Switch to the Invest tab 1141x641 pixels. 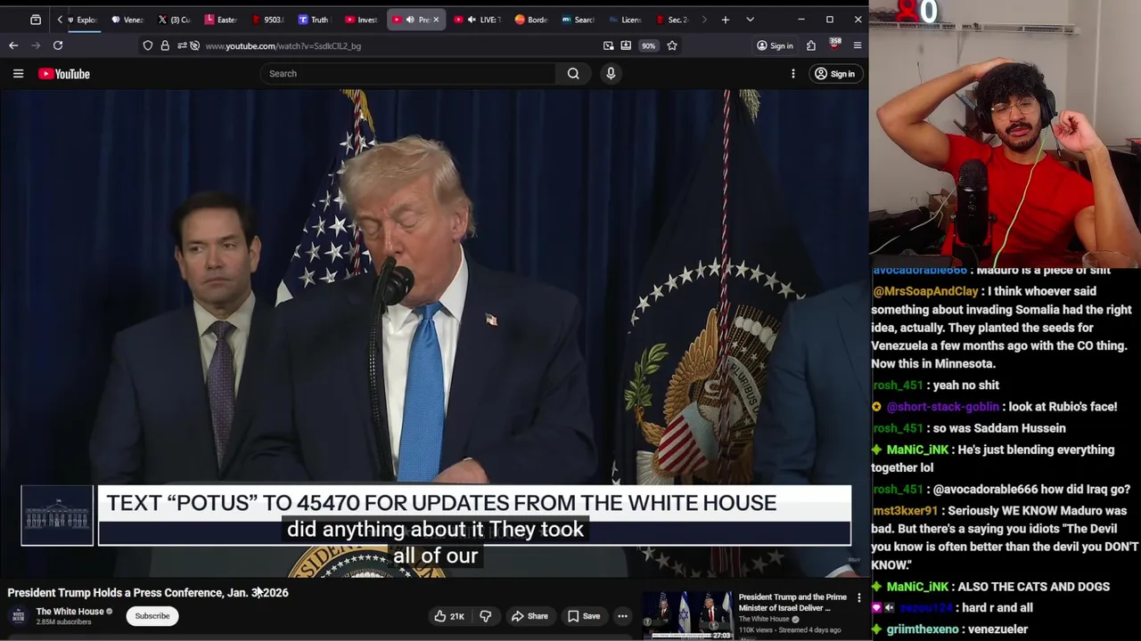click(x=360, y=20)
